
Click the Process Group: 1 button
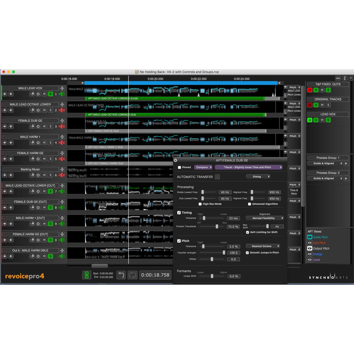pos(328,157)
